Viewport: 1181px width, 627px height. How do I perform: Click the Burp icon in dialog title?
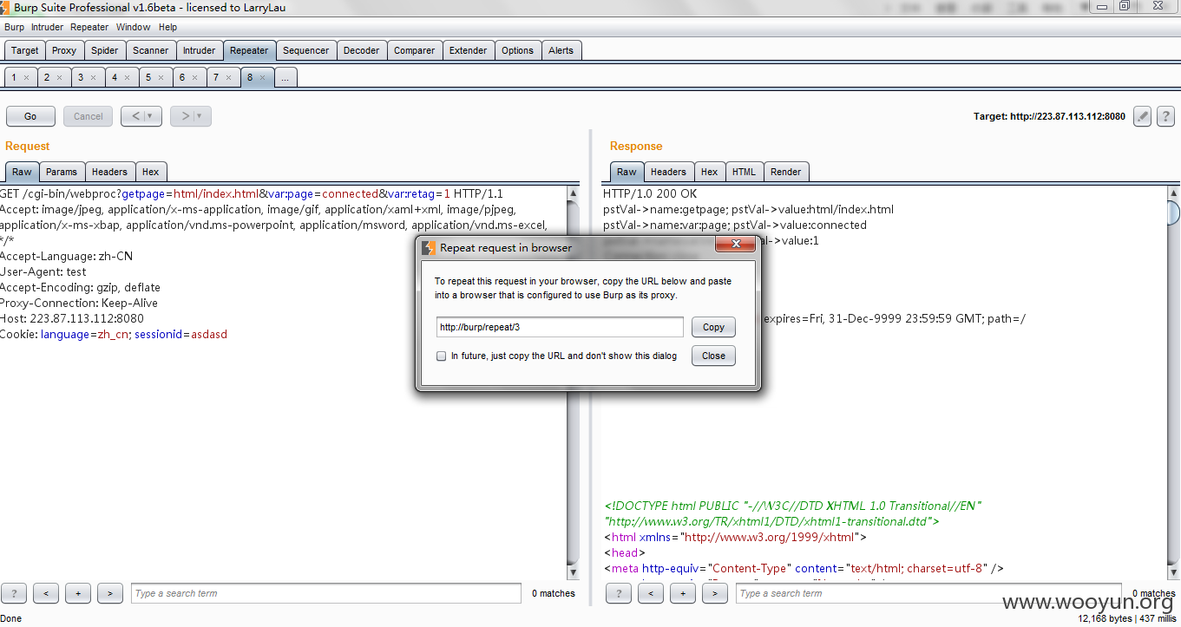coord(429,247)
